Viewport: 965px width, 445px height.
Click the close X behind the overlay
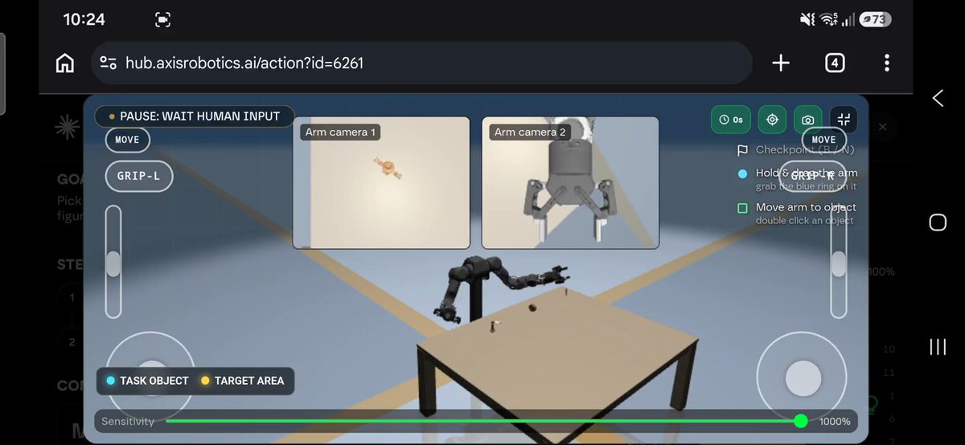(882, 127)
